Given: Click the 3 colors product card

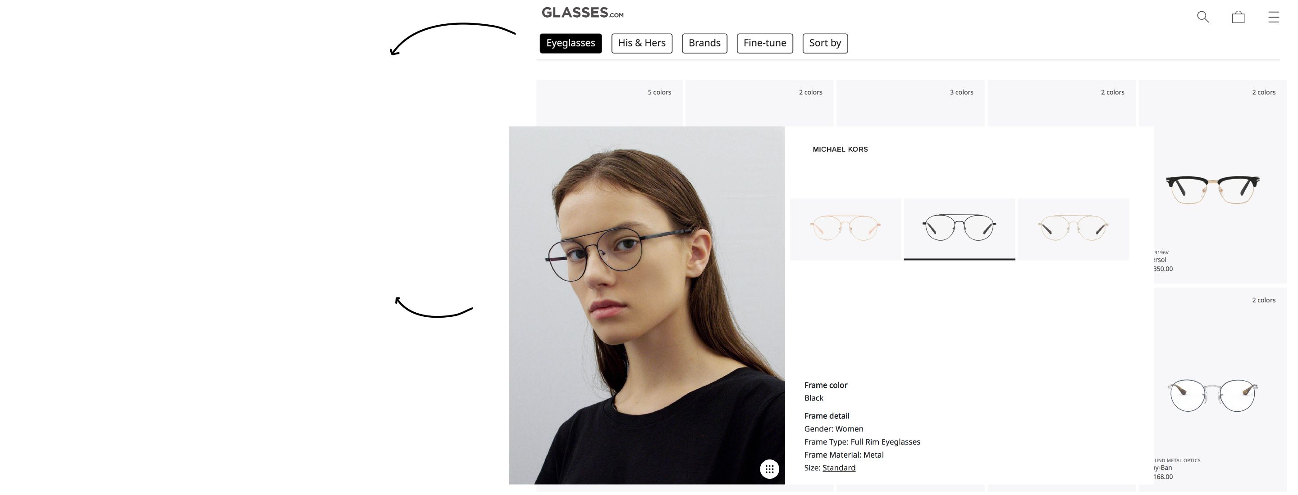Looking at the screenshot, I should click(910, 103).
